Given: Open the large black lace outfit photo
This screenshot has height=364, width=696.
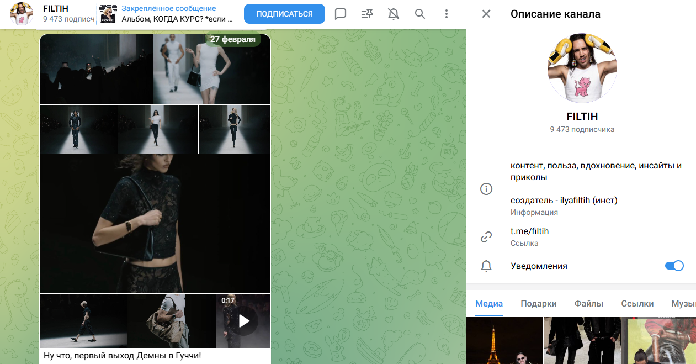Looking at the screenshot, I should (155, 224).
